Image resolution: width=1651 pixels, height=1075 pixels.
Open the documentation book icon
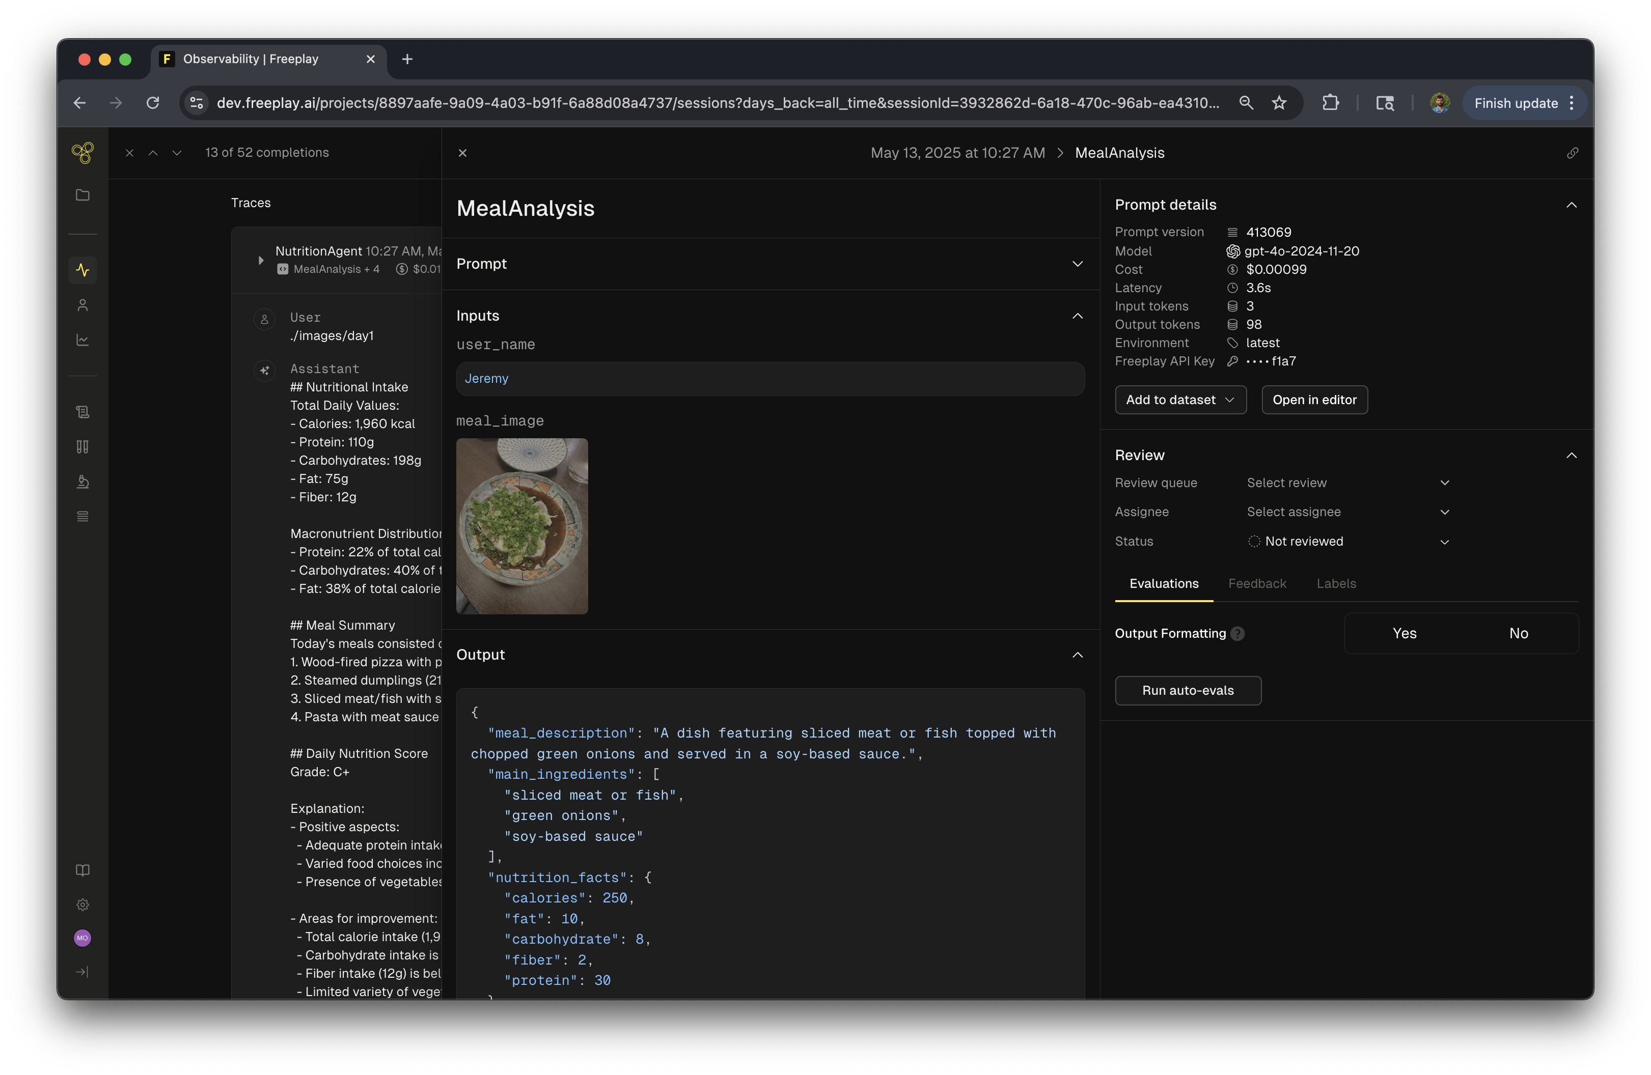(x=82, y=870)
